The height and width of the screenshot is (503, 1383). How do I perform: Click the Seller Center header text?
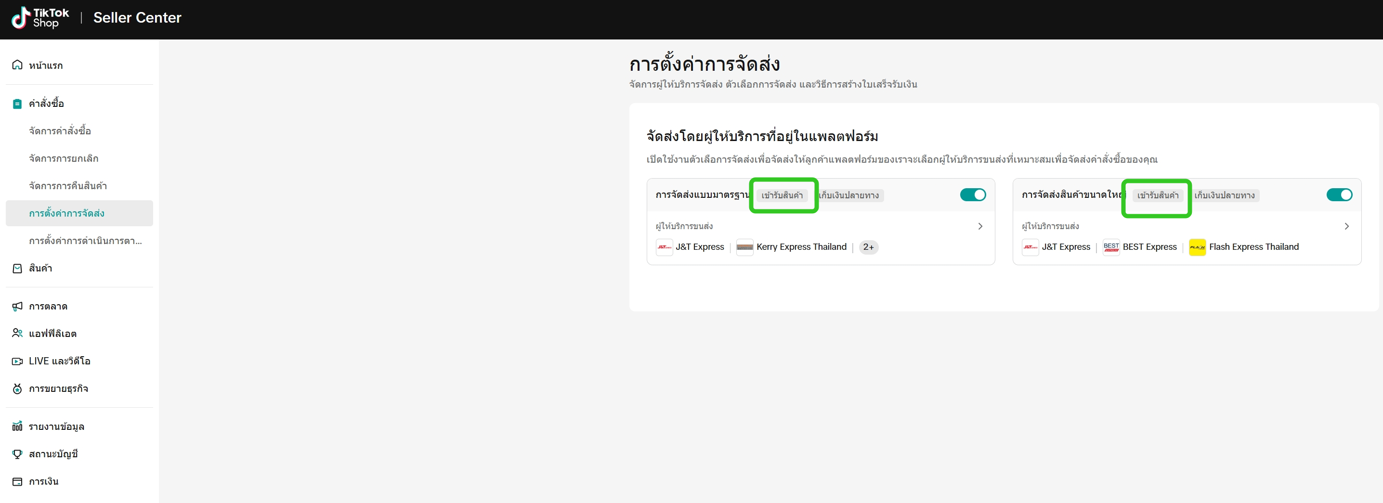point(137,18)
